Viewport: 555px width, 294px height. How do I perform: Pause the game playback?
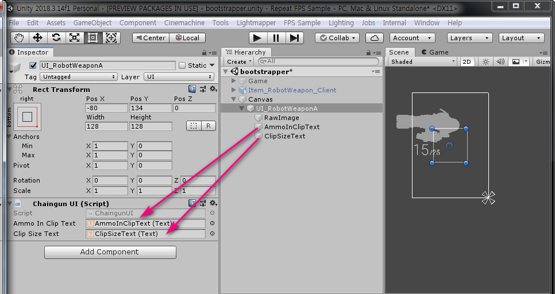pos(276,38)
